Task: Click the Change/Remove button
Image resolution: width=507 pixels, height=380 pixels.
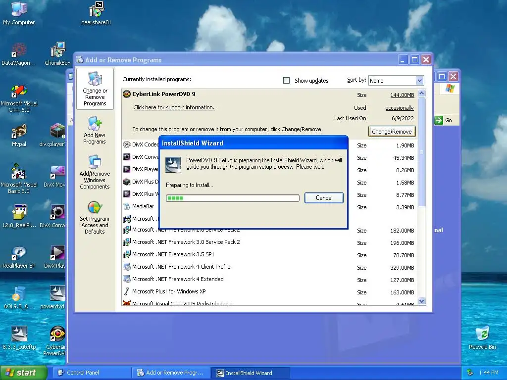Action: click(x=392, y=132)
